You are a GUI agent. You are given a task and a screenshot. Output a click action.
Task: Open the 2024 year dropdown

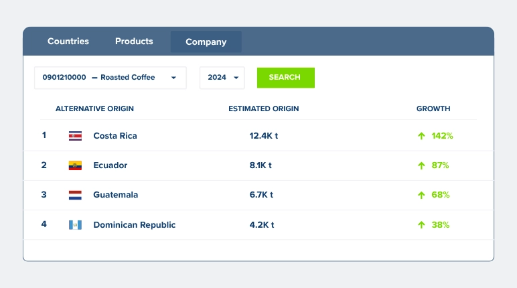point(222,78)
